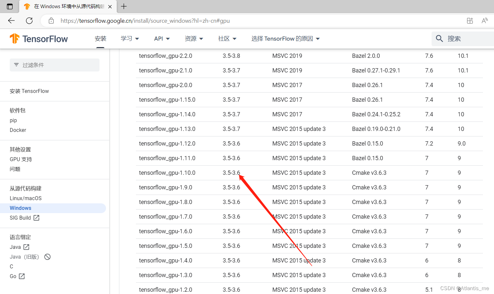This screenshot has height=294, width=494.
Task: Open GPU 支持 sidebar link
Action: point(21,159)
